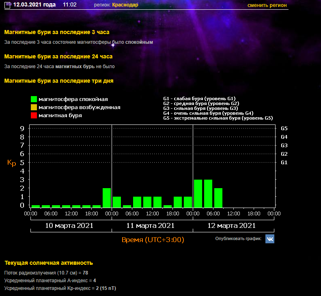Click the line 'Усредненный планетарный А-индекс = 4'

(x=50, y=281)
